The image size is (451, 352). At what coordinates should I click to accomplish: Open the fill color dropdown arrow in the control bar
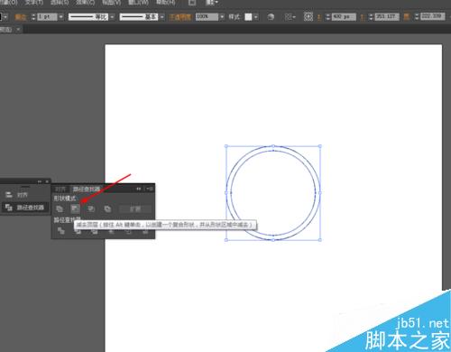point(5,17)
